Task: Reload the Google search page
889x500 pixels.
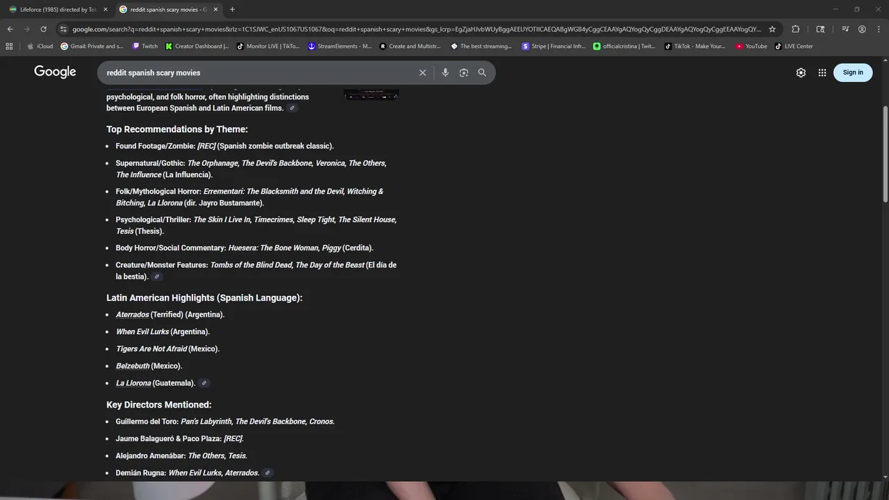Action: coord(43,29)
